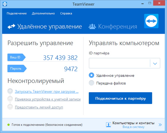Viewport: 167px width, 133px height.
Task: Open the ID партнёра dropdown arrow
Action: pyautogui.click(x=155, y=63)
